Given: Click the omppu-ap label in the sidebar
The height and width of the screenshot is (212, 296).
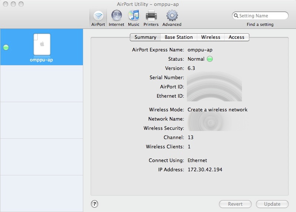Looking at the screenshot, I should click(x=41, y=60).
